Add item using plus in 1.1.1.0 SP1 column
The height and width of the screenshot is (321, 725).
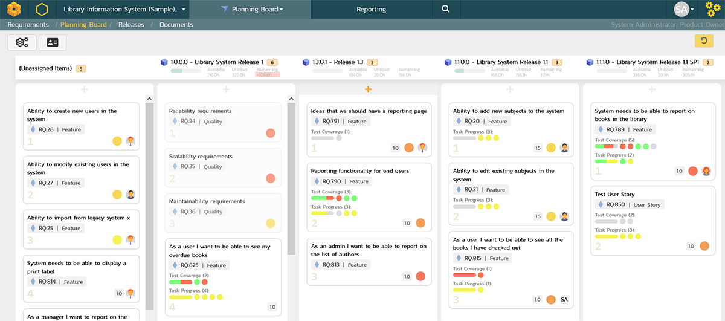652,89
